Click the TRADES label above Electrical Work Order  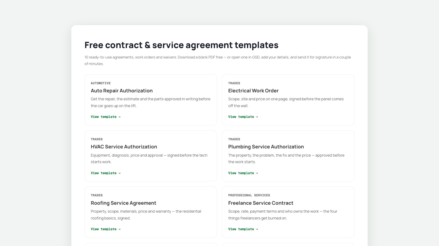click(x=234, y=83)
